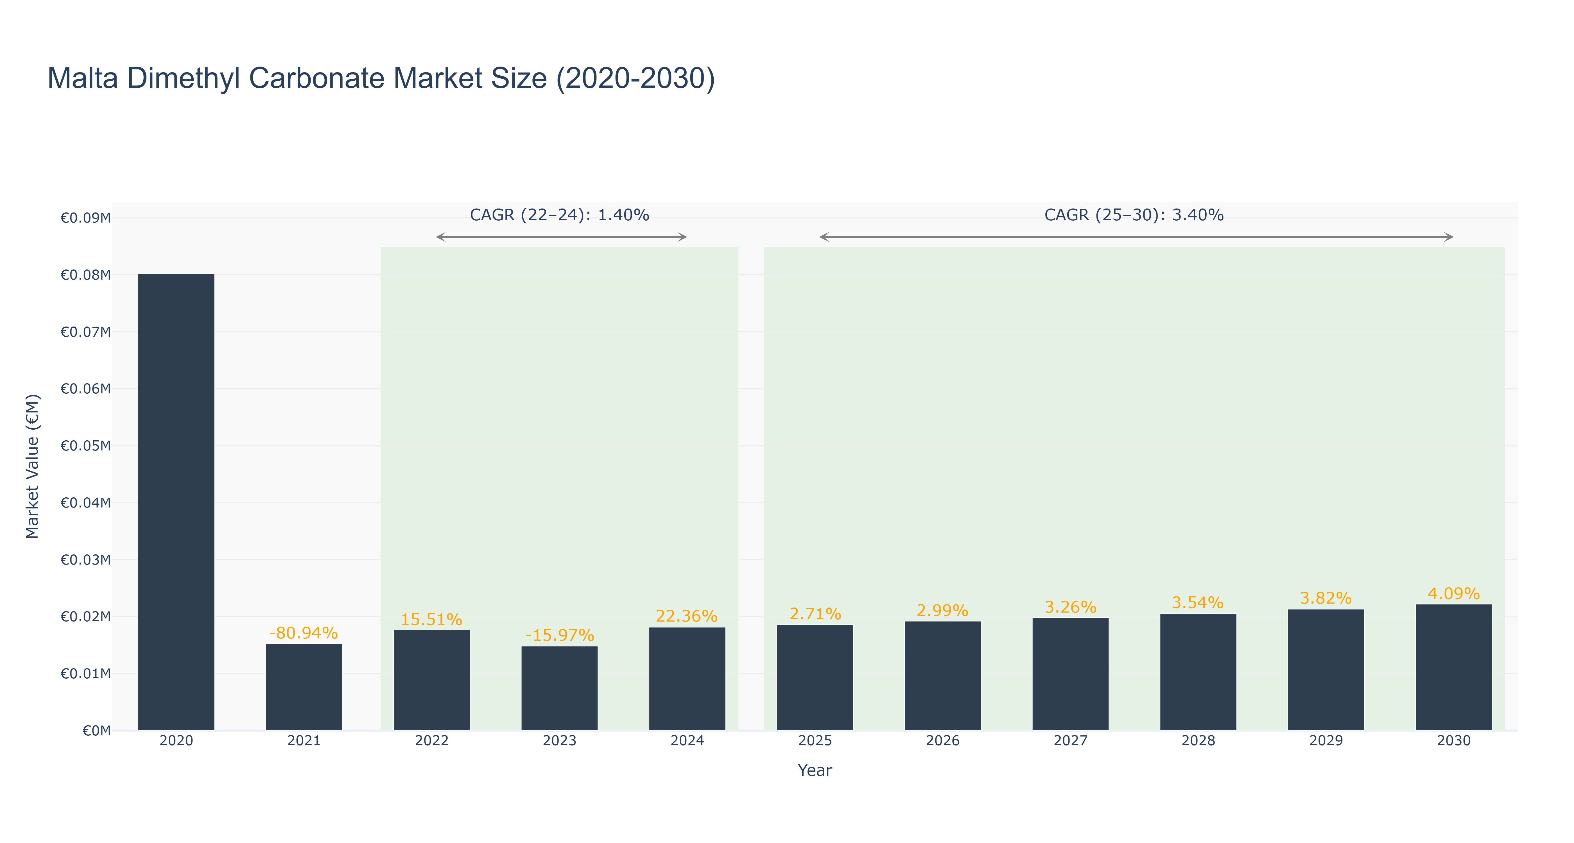Select the 2028 bar in the chart
The image size is (1574, 843).
(x=1198, y=672)
